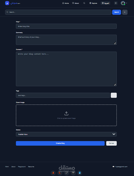The width and height of the screenshot is (134, 176).
Task: Go to the Home nav item
Action: tap(66, 3)
